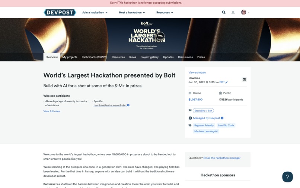
Task: Click the globe icon beside Online
Action: tap(190, 93)
